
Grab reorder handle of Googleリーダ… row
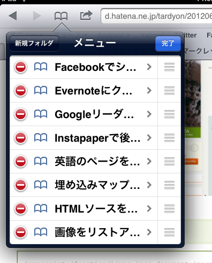click(x=169, y=114)
